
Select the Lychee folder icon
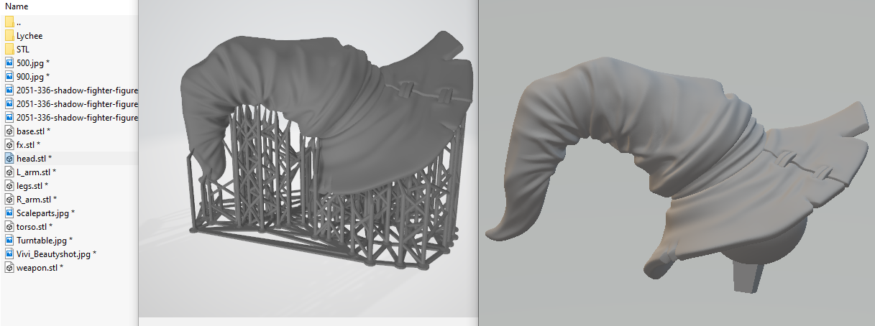coord(9,35)
